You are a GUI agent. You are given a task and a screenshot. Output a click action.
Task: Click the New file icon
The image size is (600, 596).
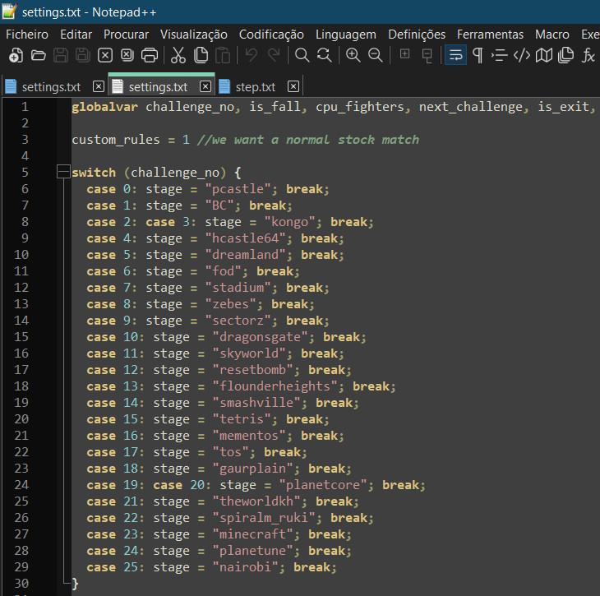(x=16, y=56)
